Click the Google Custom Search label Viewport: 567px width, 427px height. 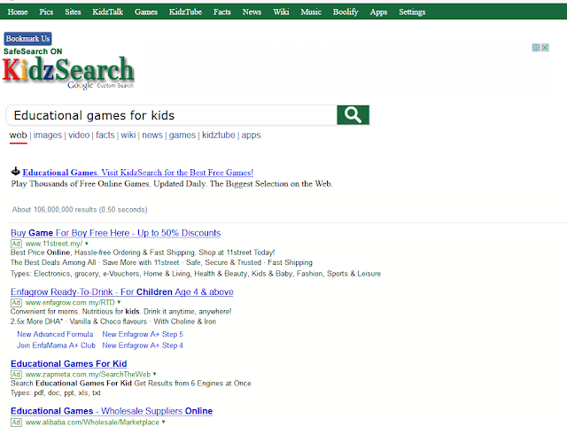(x=100, y=85)
